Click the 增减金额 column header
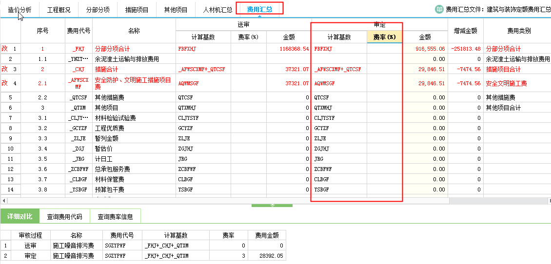The width and height of the screenshot is (551, 264). [x=465, y=31]
